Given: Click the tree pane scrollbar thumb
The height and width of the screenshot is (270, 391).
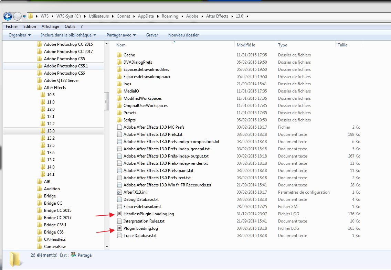Looking at the screenshot, I should tap(106, 101).
